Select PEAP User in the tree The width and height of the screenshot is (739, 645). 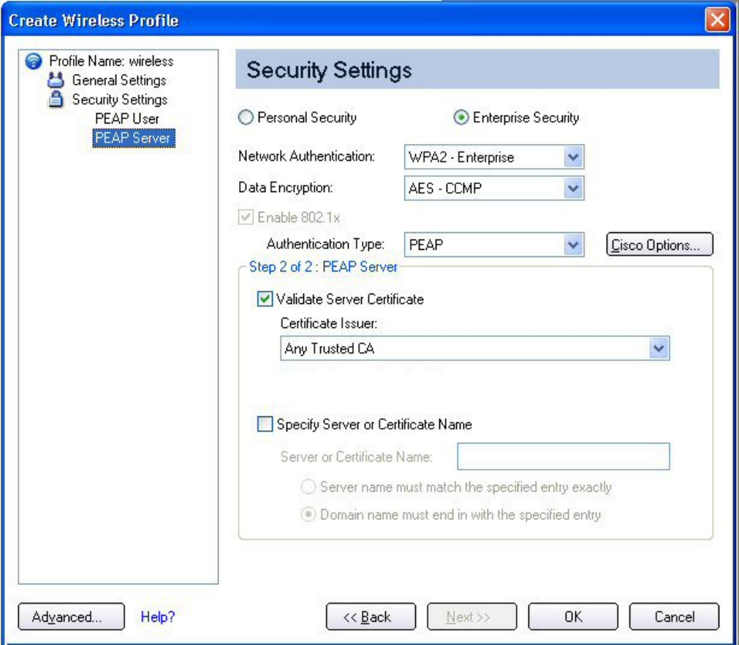[126, 118]
